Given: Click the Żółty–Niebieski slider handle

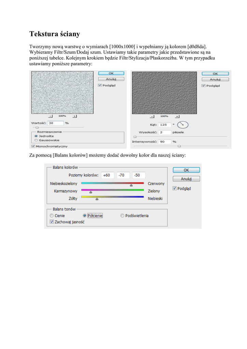Looking at the screenshot, I should point(97,199).
